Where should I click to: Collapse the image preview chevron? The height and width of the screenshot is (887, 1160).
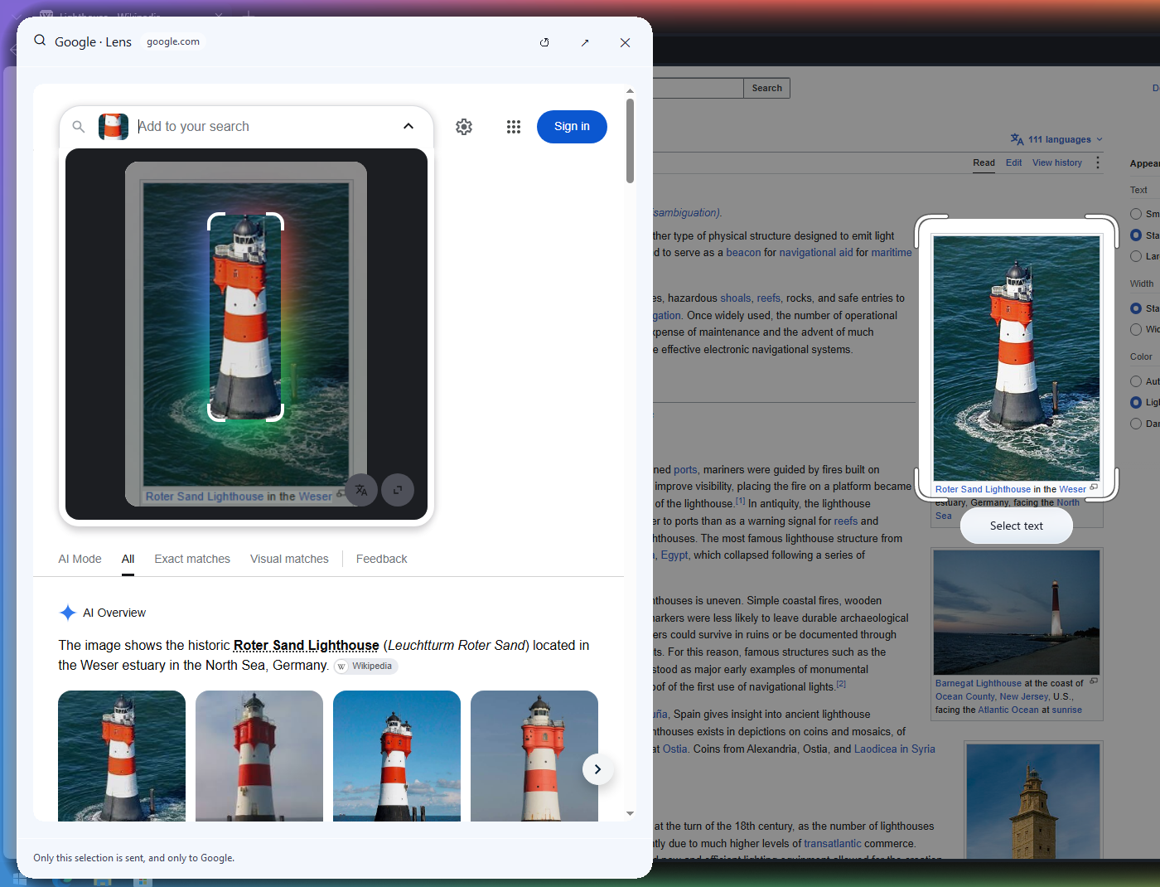[408, 126]
